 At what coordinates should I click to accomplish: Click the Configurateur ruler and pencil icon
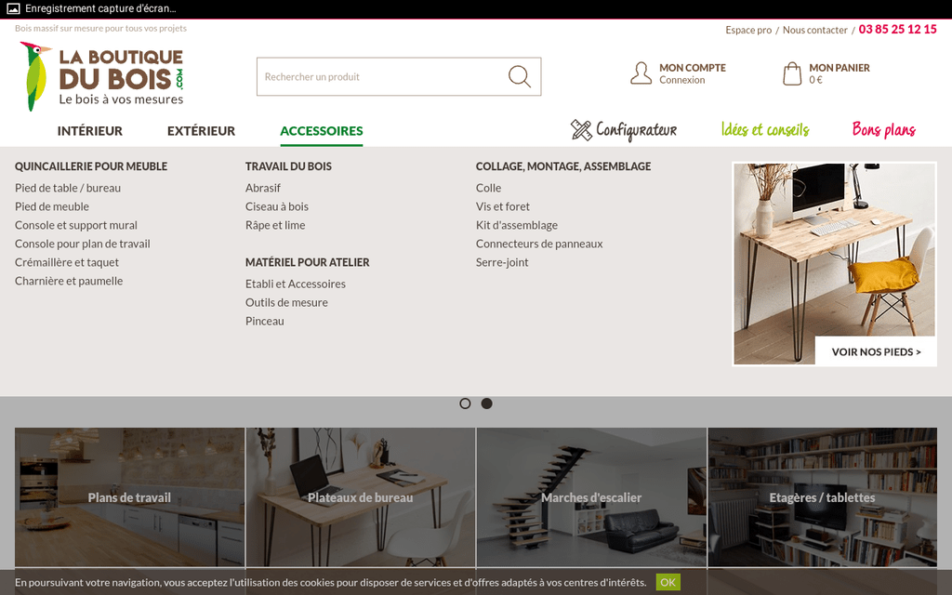point(581,130)
